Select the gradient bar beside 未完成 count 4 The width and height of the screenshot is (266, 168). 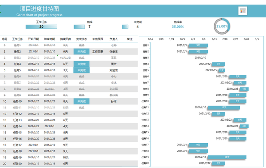[x=125, y=27]
